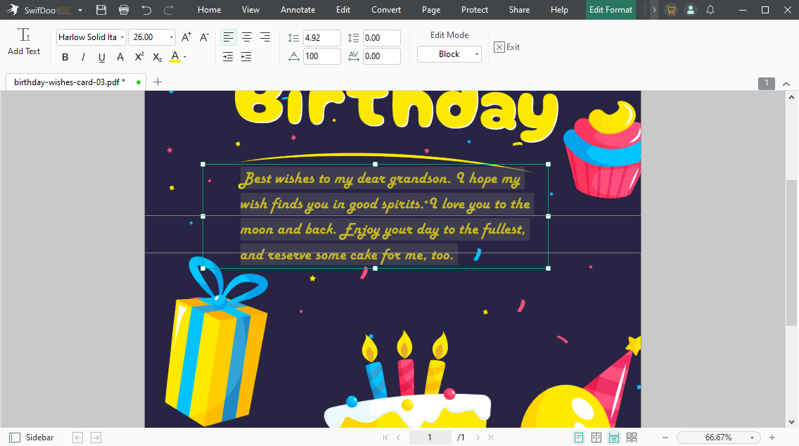Switch to the Edit Format tab
This screenshot has width=799, height=446.
611,10
